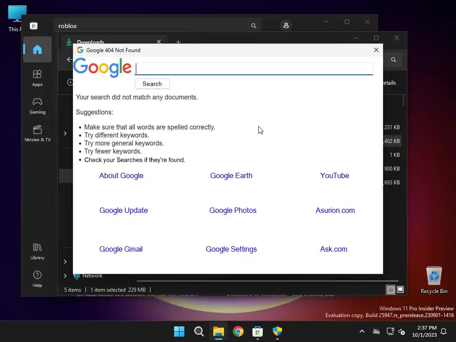Open the Recycle Bin desktop icon
This screenshot has width=456, height=342.
click(x=434, y=281)
